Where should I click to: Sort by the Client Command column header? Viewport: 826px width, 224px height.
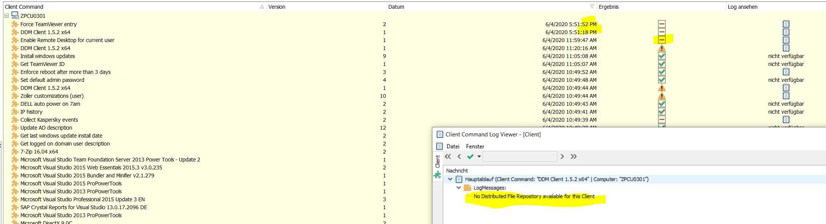tap(24, 7)
